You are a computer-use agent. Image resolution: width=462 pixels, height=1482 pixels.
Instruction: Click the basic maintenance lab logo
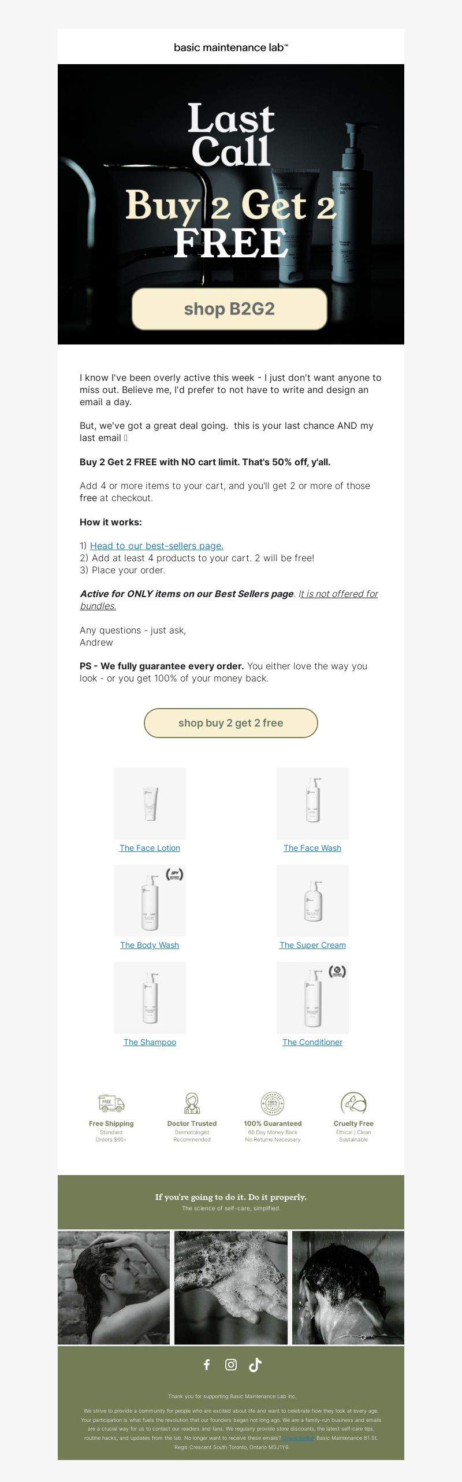tap(231, 47)
